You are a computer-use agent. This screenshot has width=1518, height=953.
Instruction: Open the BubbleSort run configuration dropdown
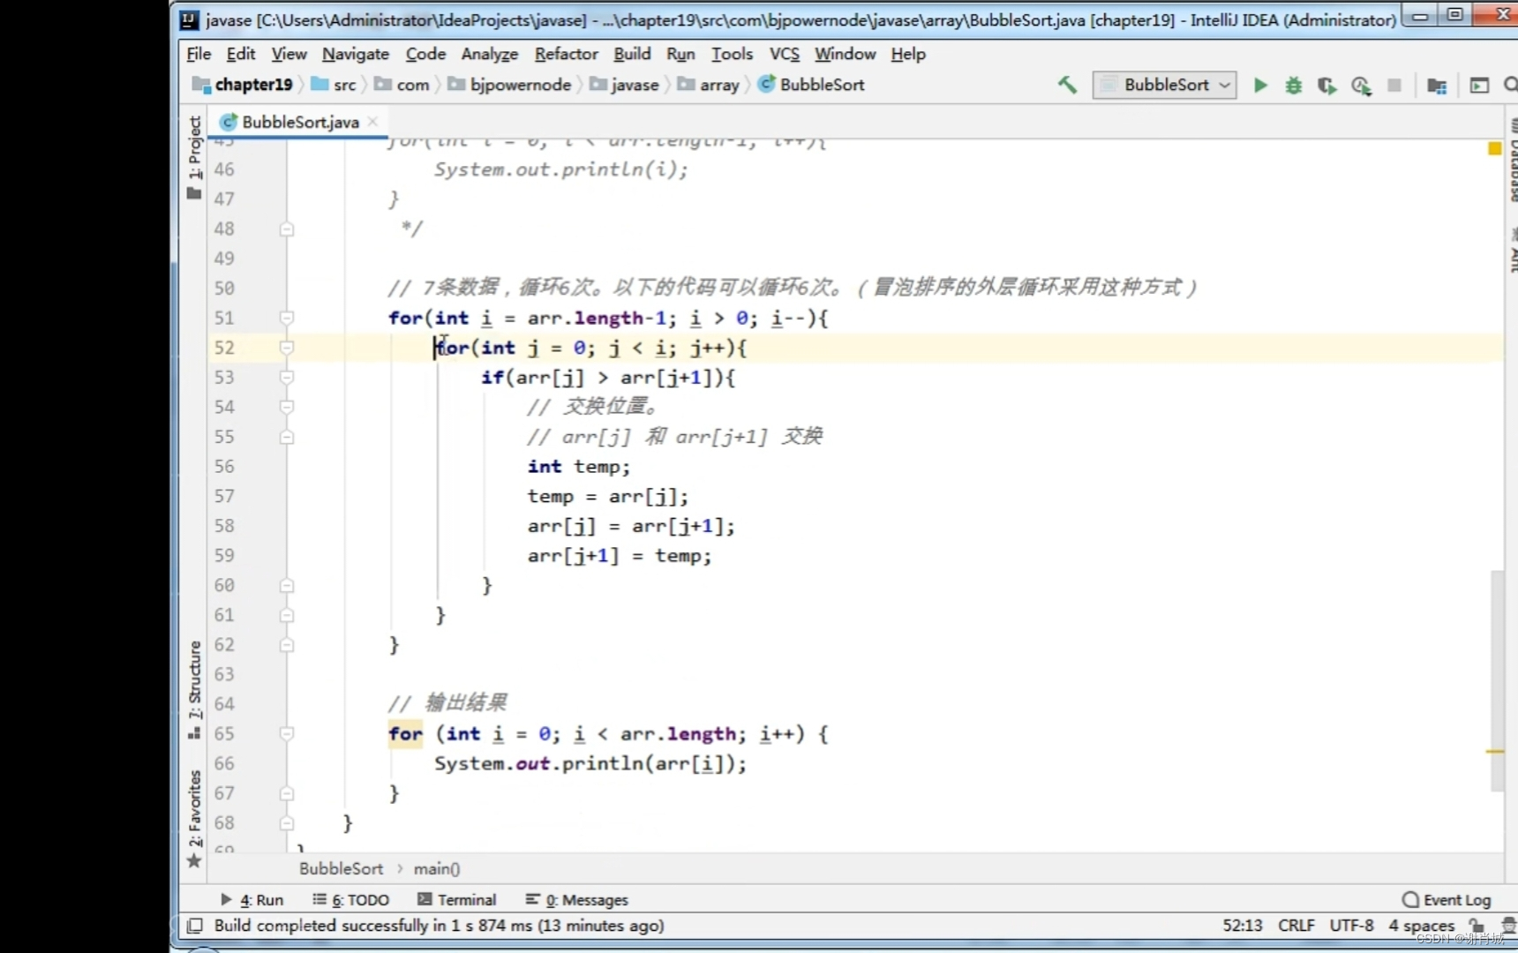[1164, 85]
